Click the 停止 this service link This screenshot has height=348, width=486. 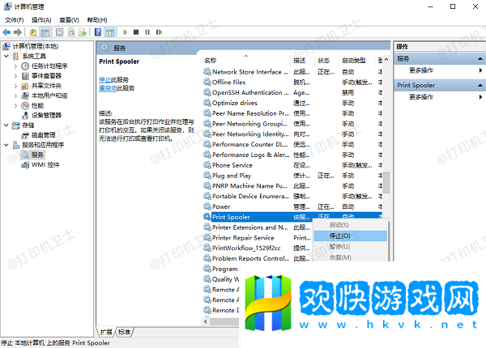pyautogui.click(x=104, y=80)
